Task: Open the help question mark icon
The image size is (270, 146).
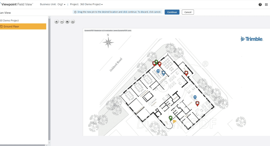Action: pyautogui.click(x=260, y=5)
